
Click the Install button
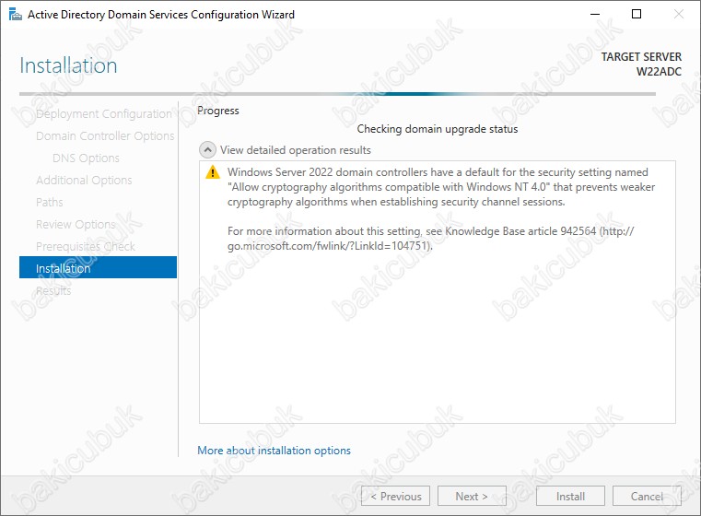(570, 496)
